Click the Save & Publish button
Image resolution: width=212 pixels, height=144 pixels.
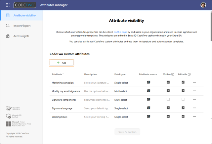[127, 132]
